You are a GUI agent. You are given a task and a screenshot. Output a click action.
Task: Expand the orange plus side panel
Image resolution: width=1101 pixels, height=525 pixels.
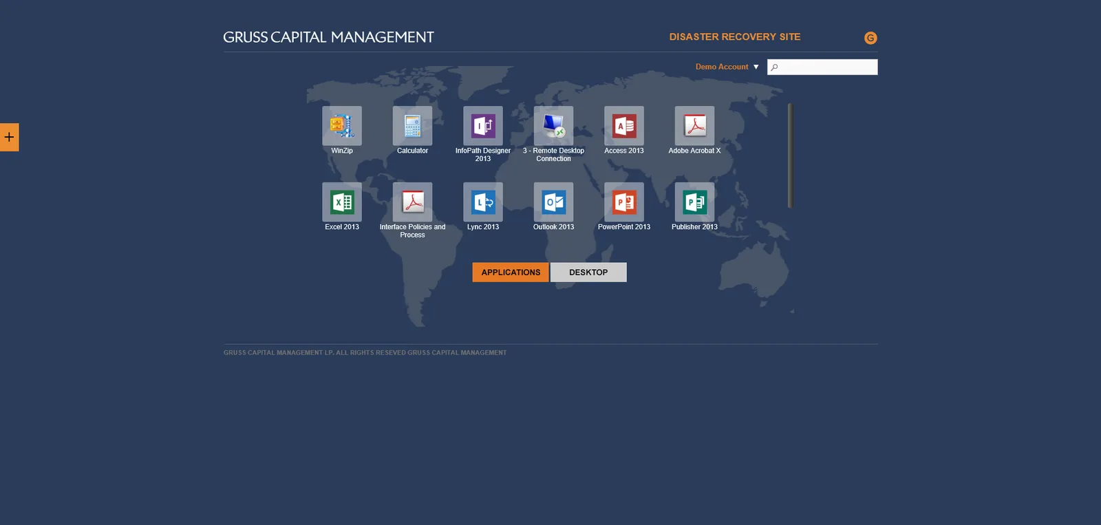pos(9,137)
